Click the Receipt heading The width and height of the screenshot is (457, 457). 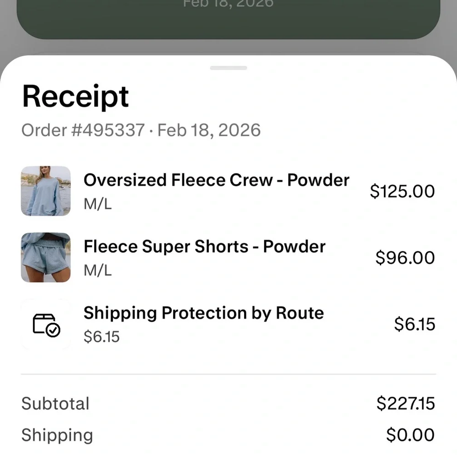(x=75, y=96)
